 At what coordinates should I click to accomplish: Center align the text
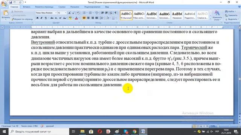click(88, 18)
